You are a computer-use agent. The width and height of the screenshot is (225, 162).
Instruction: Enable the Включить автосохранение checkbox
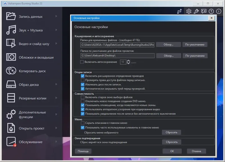coord(82,62)
